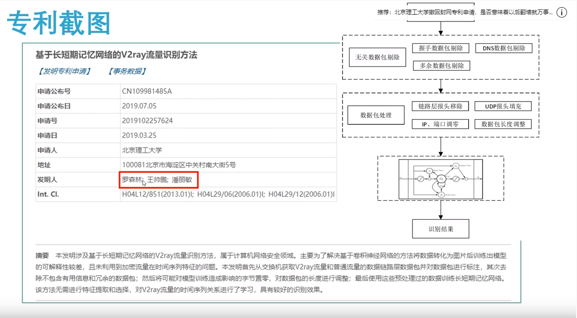The width and height of the screenshot is (577, 318).
Task: Click the Output Gate node in the LSTM diagram
Action: click(456, 166)
